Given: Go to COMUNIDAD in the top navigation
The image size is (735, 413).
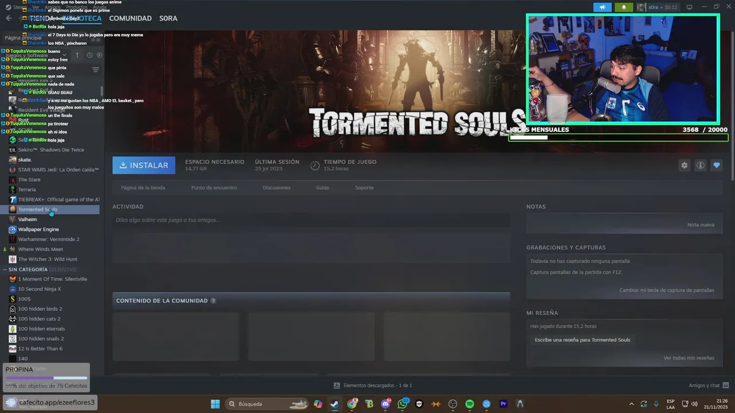Looking at the screenshot, I should [130, 18].
